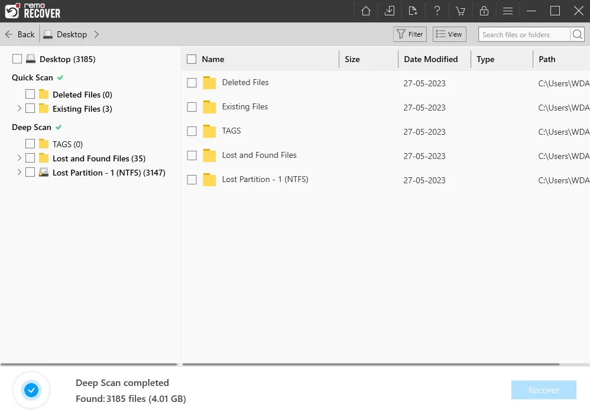The height and width of the screenshot is (412, 590).
Task: Click the 'Existing Files' name in file list
Action: click(x=245, y=106)
